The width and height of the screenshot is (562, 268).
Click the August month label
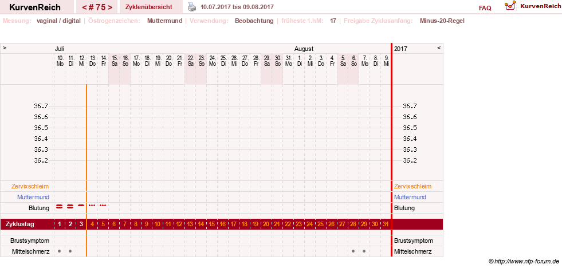click(304, 48)
